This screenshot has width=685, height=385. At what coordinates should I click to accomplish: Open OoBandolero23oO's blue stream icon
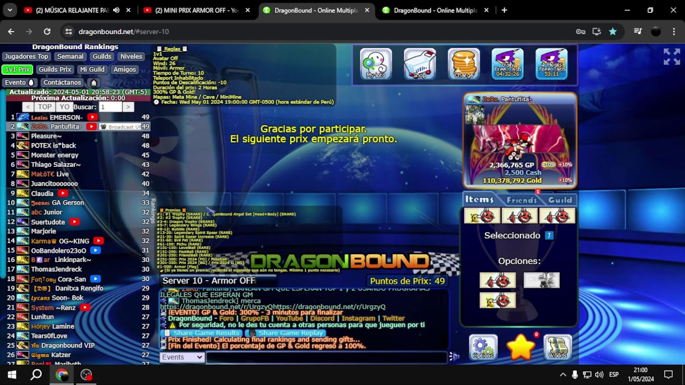click(95, 250)
